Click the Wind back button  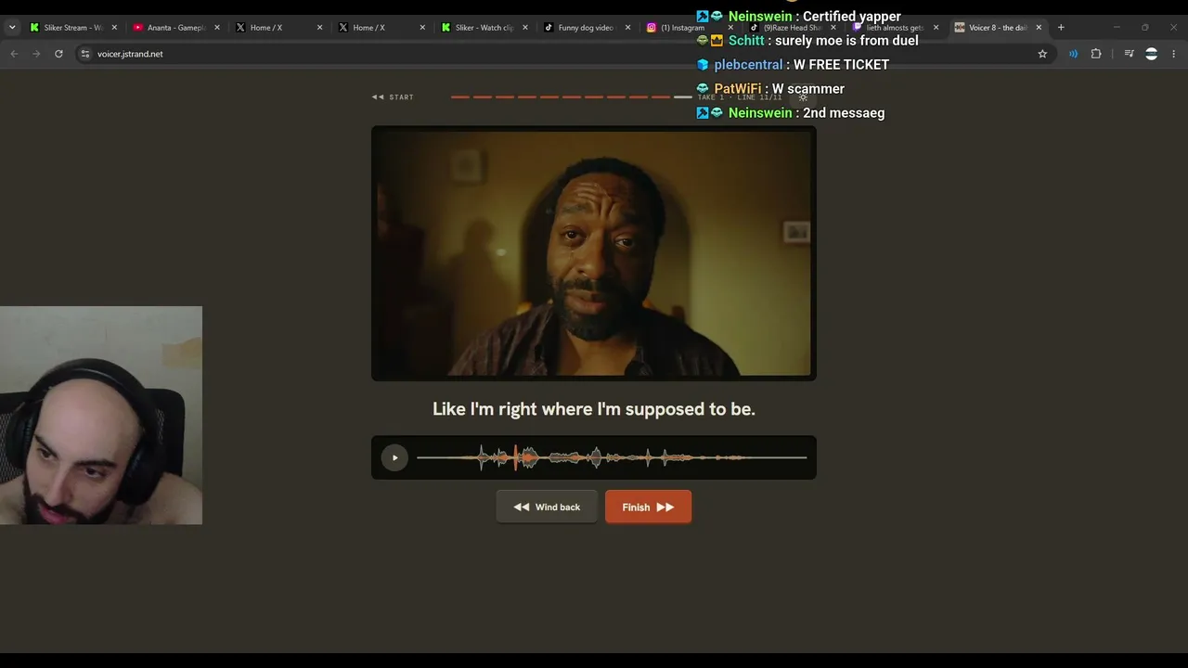547,507
